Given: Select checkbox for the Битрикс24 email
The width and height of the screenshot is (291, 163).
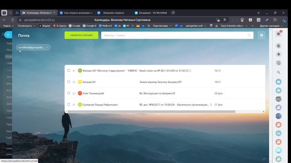Looking at the screenshot, I should [69, 81].
